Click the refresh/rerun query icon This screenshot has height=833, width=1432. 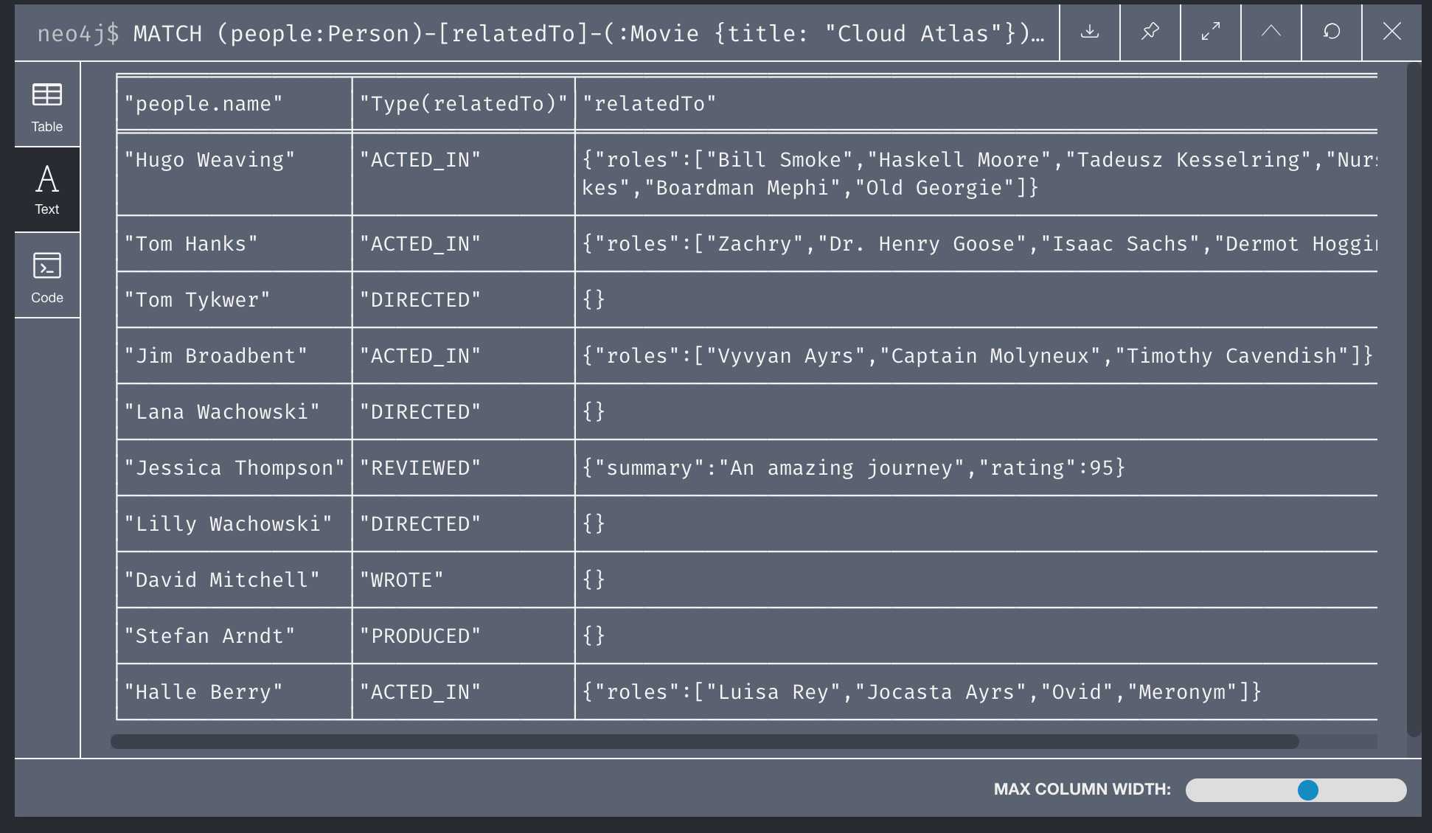pyautogui.click(x=1332, y=32)
